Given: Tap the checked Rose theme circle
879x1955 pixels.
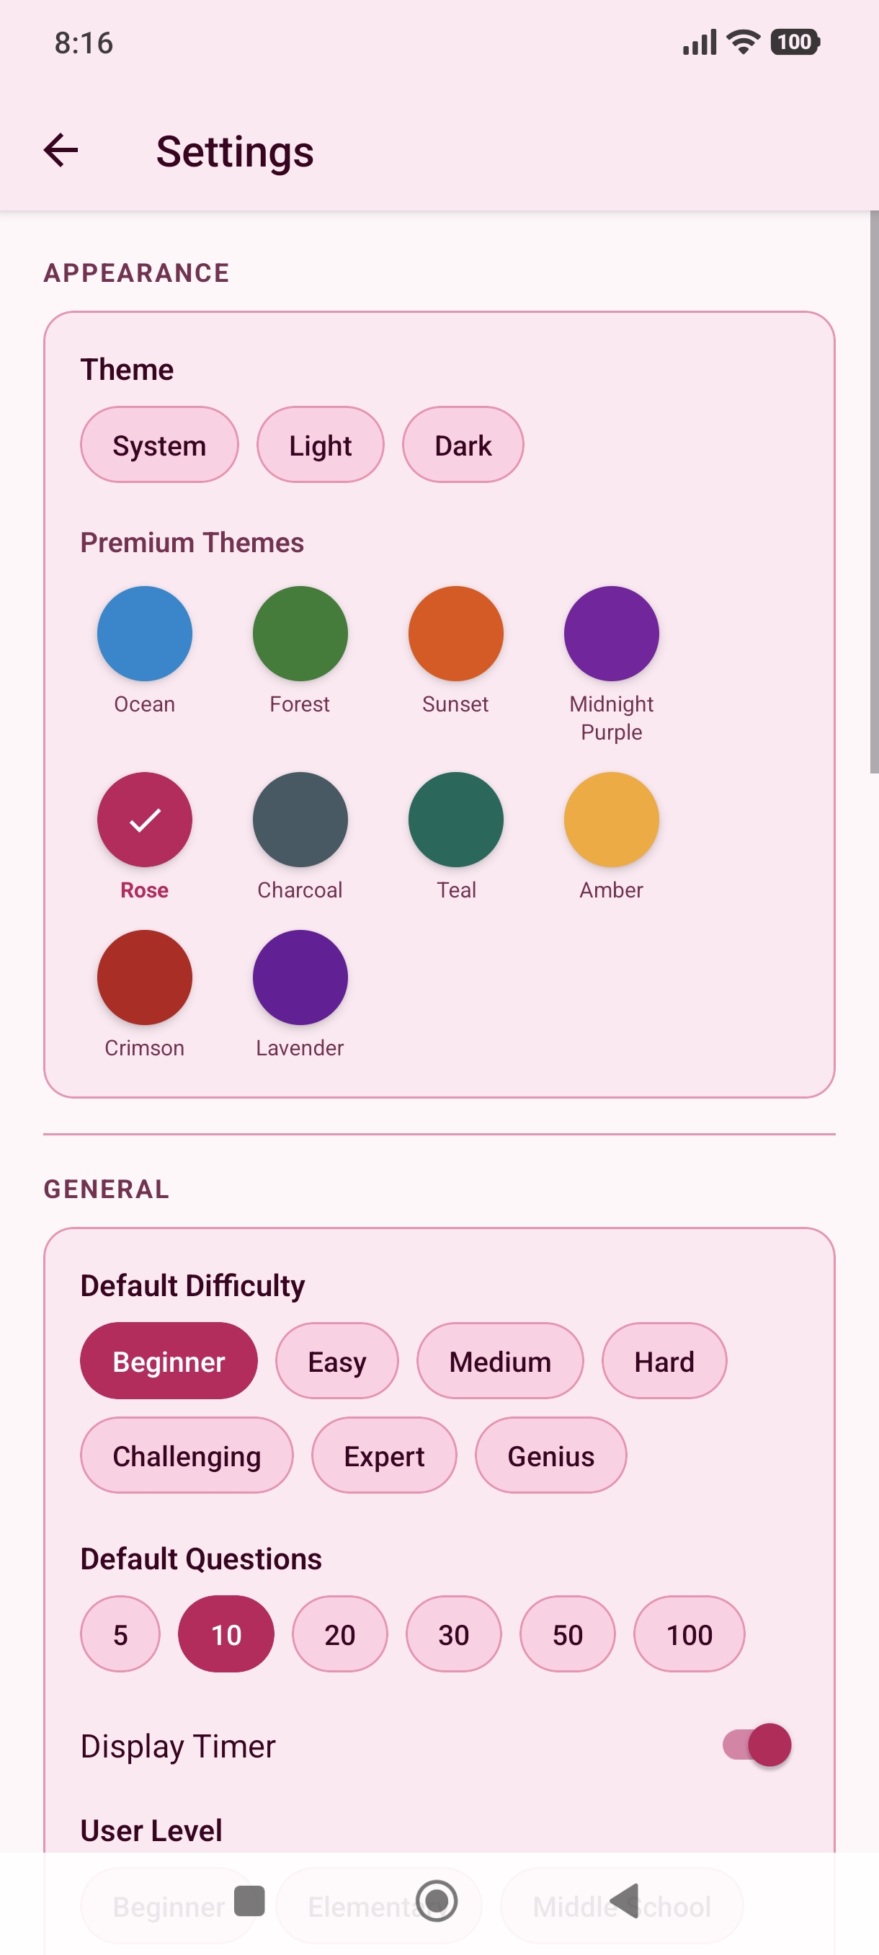Looking at the screenshot, I should [144, 820].
